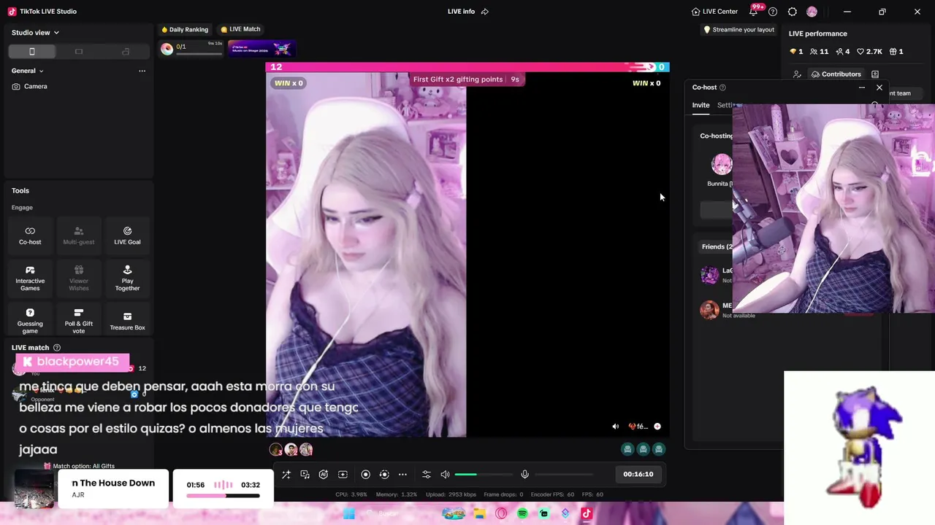
Task: Click the 'Match option: All Gifts' text
Action: 83,466
